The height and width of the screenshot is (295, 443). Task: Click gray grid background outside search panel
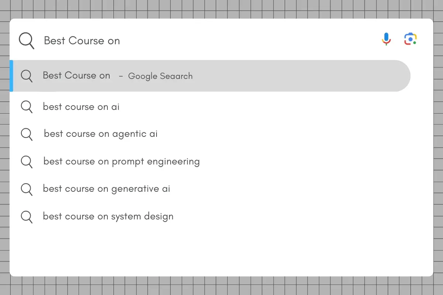point(221,286)
